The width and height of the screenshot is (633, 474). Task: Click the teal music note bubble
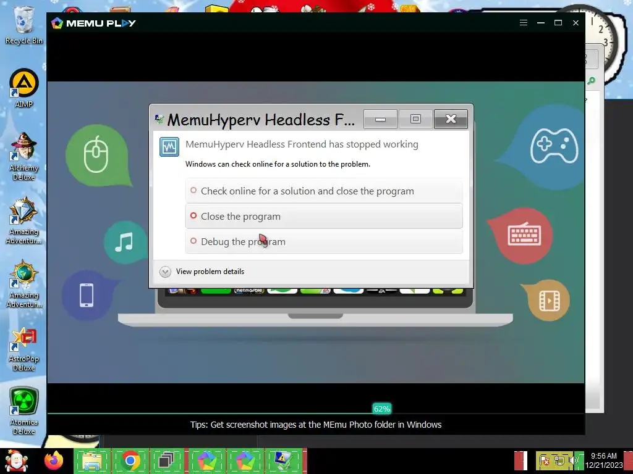(x=125, y=242)
